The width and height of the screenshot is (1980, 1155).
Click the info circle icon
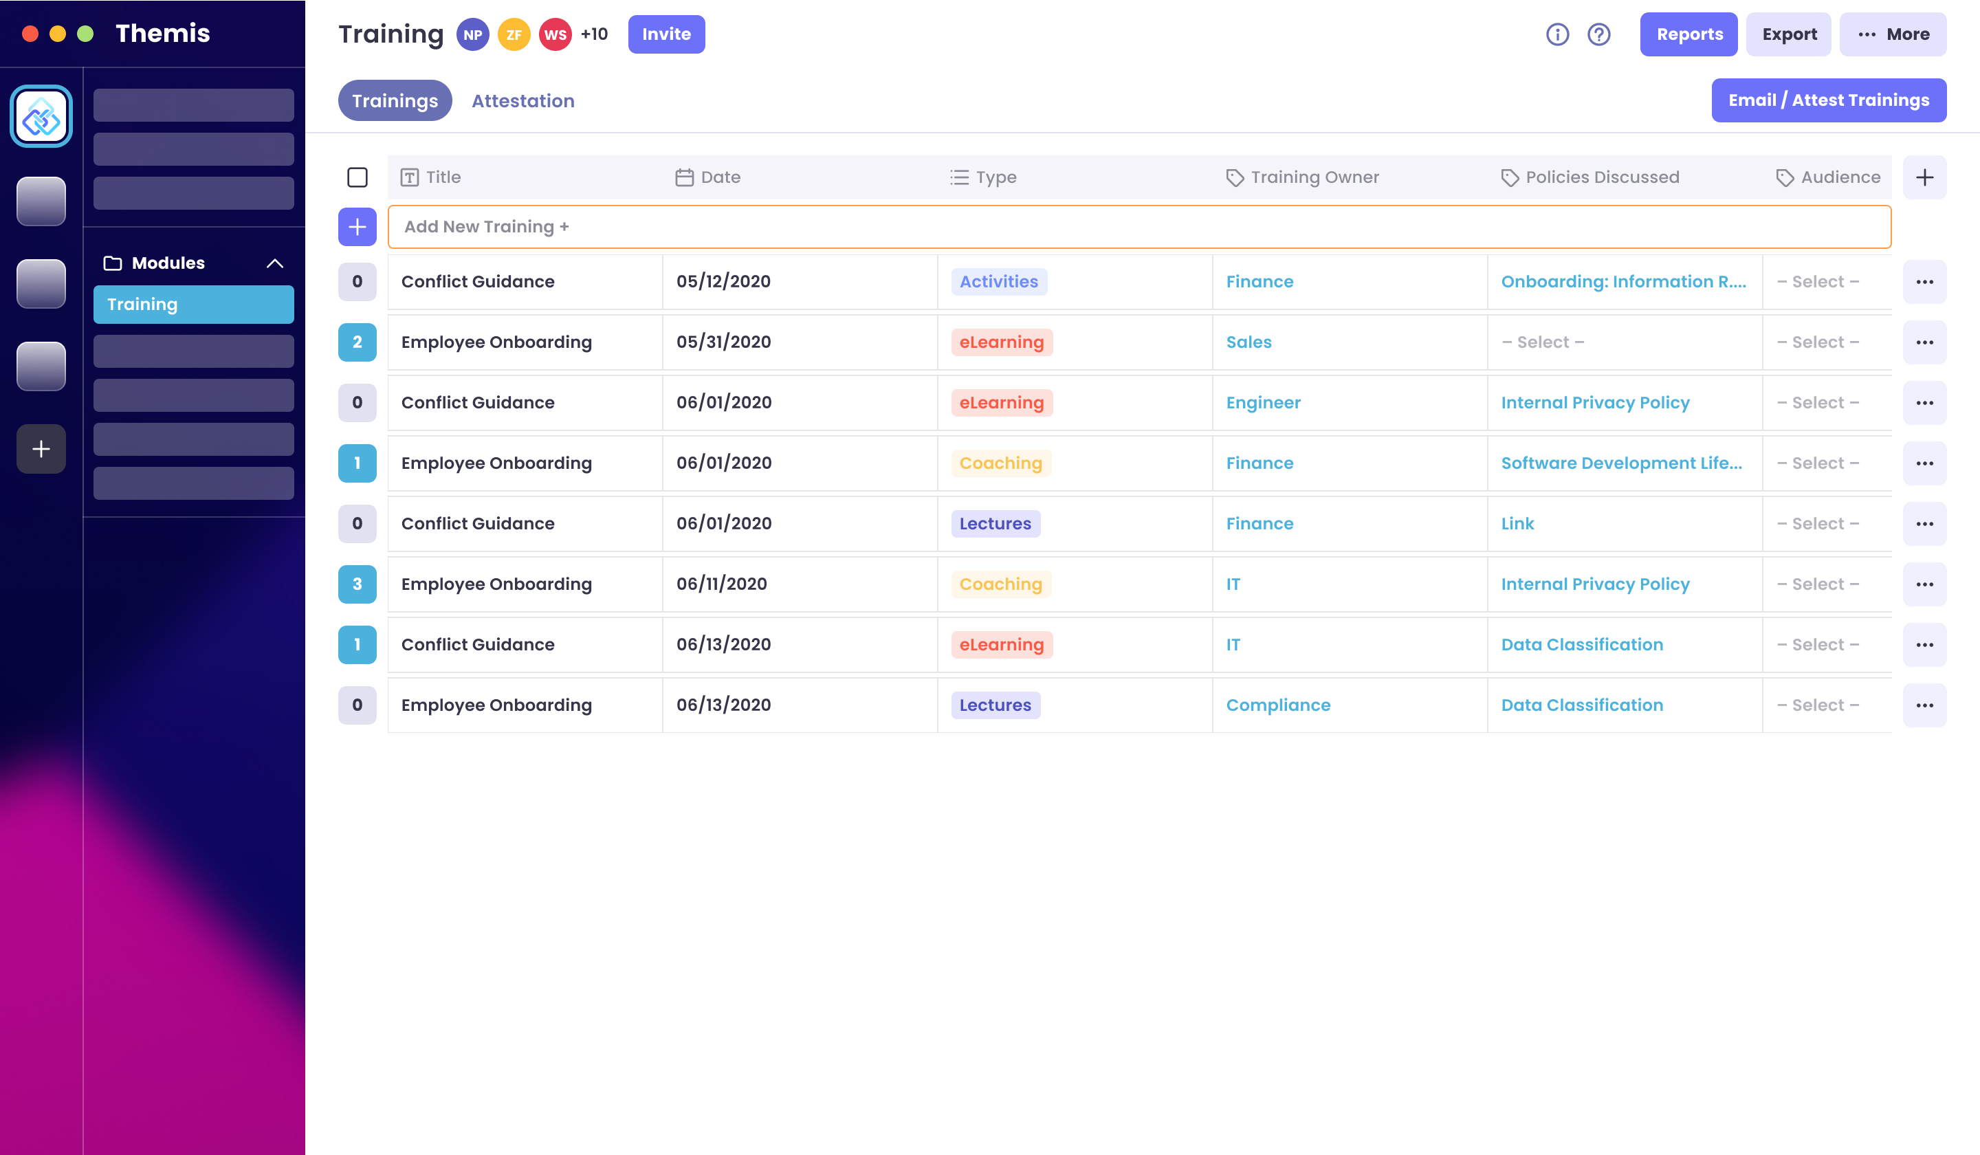[1556, 34]
